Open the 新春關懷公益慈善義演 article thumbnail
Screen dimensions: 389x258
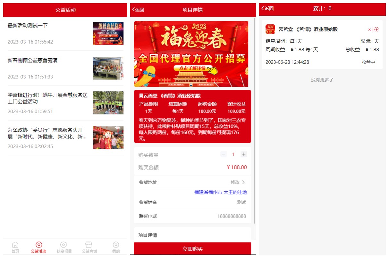click(108, 68)
